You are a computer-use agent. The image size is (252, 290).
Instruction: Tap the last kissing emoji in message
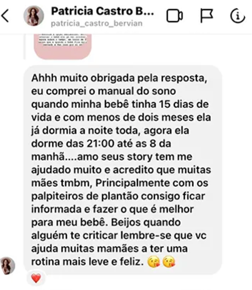point(169,262)
